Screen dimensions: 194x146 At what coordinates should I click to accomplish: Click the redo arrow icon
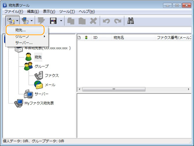(x=117, y=20)
